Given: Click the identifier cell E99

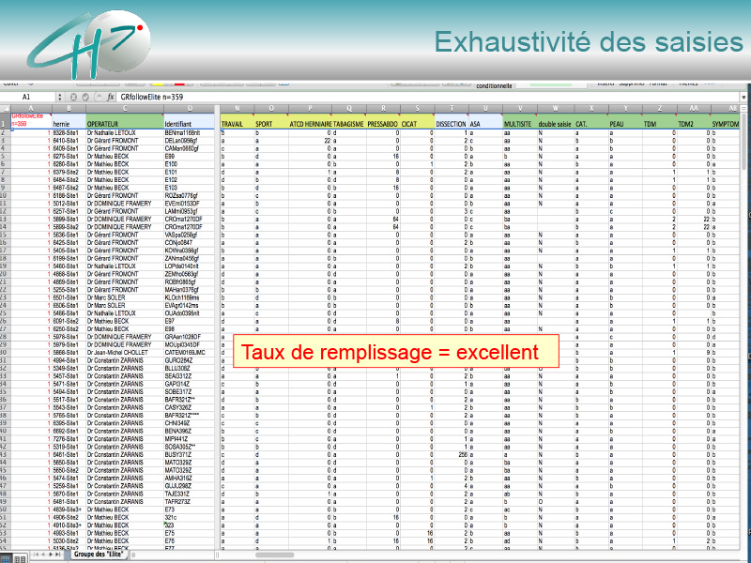Looking at the screenshot, I should (190, 156).
